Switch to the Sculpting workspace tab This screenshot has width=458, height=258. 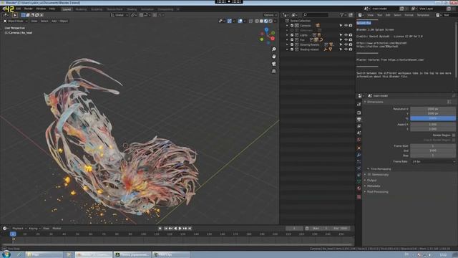click(97, 9)
